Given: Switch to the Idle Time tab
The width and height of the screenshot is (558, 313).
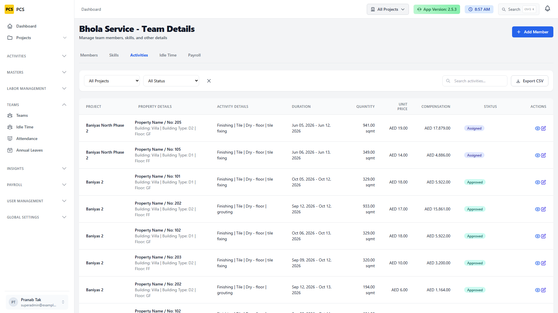Looking at the screenshot, I should click(168, 55).
